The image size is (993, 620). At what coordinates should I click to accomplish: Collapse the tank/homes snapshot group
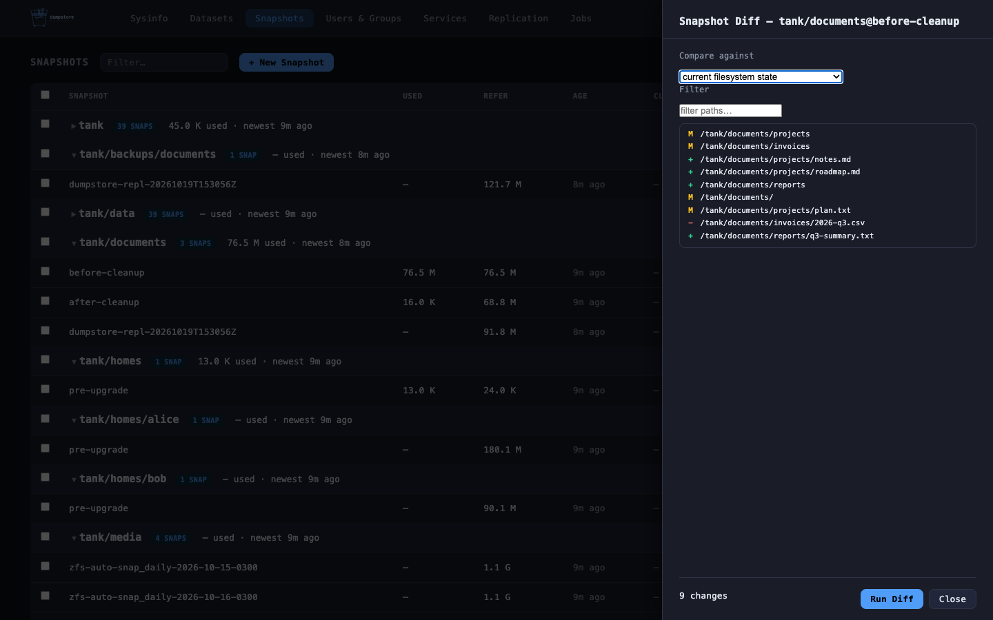[x=74, y=362]
